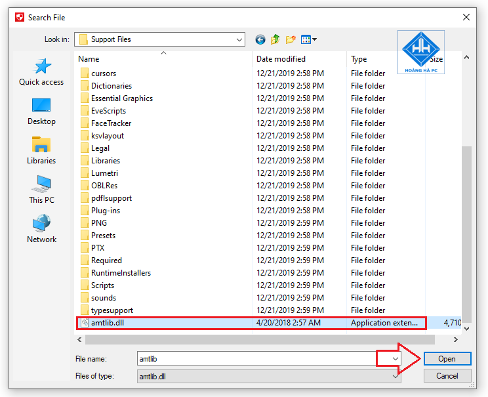Click the vertical scrollbar down arrow
Viewport: 488px width, 397px height.
(x=466, y=328)
